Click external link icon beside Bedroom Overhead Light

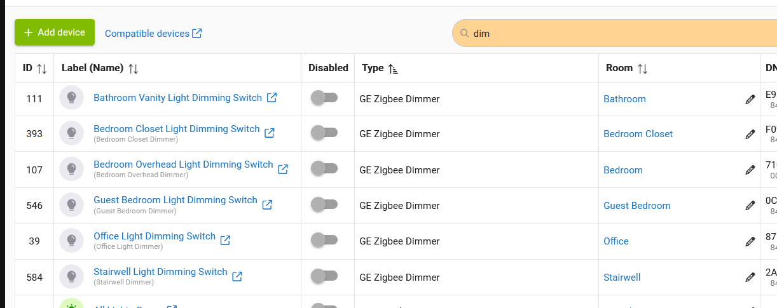tap(283, 169)
